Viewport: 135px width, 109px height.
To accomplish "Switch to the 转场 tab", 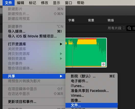I will point(111,20).
